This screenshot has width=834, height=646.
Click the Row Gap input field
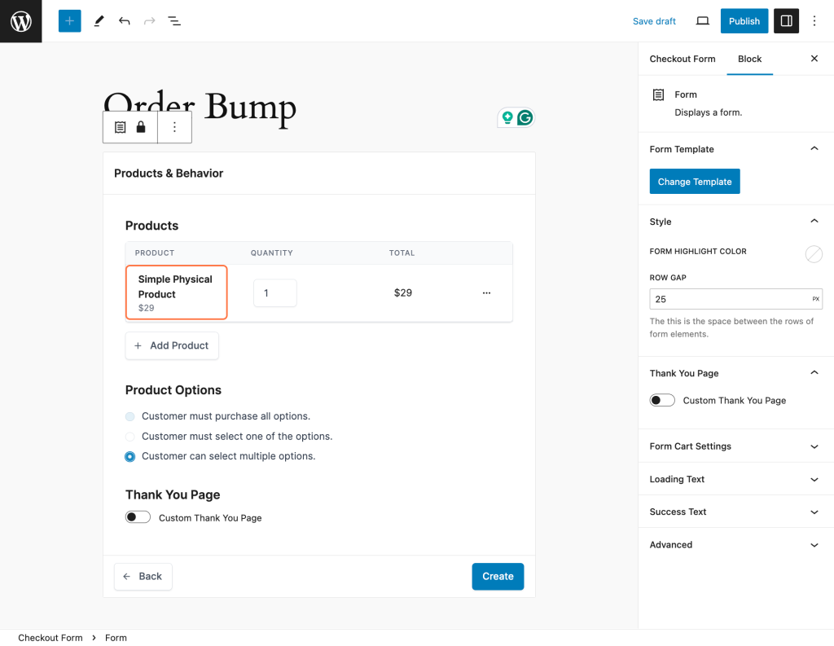pyautogui.click(x=729, y=299)
